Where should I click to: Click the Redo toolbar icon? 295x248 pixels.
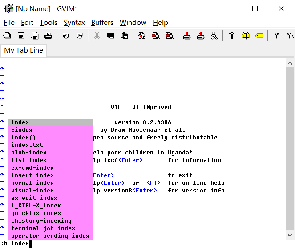coord(80,36)
